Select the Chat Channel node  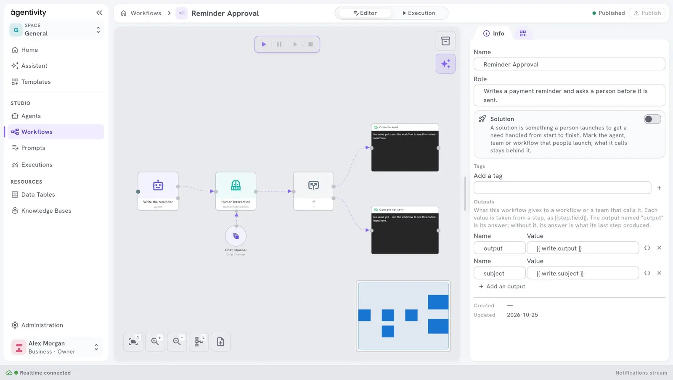pos(236,236)
